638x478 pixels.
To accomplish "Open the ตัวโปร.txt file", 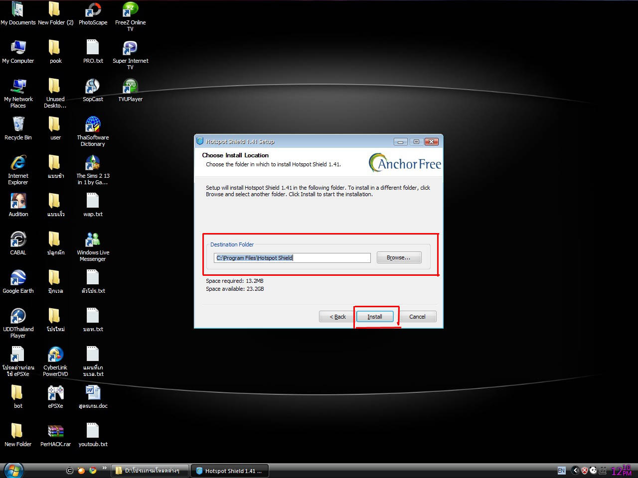I will point(93,282).
